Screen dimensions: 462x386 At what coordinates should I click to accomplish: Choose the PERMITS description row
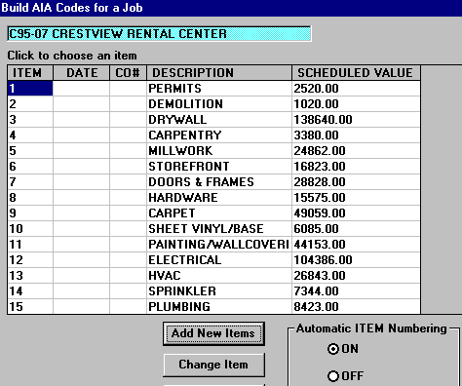coord(219,89)
